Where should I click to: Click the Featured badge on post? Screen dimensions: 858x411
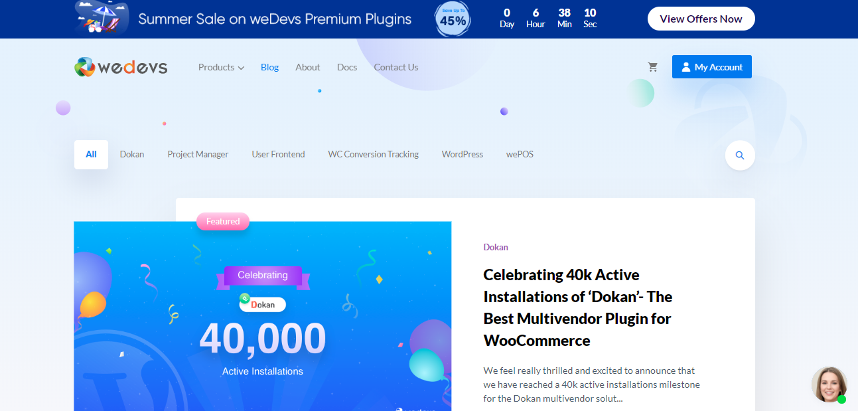click(223, 222)
